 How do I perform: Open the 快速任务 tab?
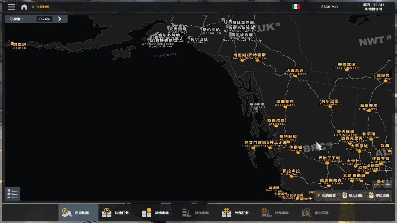click(x=118, y=213)
